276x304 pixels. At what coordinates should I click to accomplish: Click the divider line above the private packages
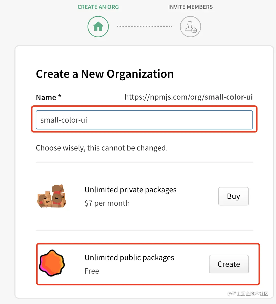click(144, 162)
